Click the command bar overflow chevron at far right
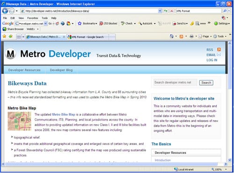This screenshot has height=173, width=234. click(x=230, y=34)
